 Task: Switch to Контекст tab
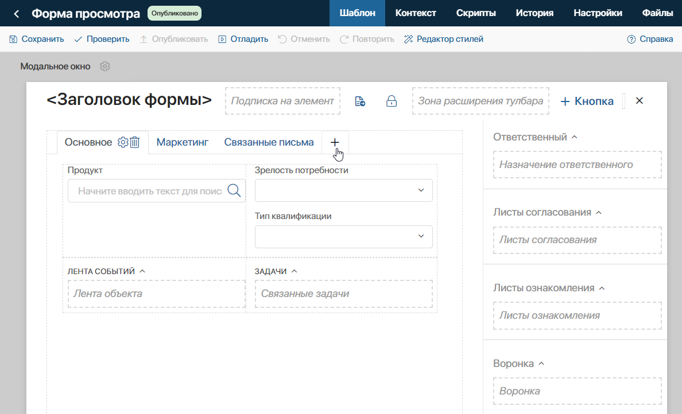pos(416,13)
